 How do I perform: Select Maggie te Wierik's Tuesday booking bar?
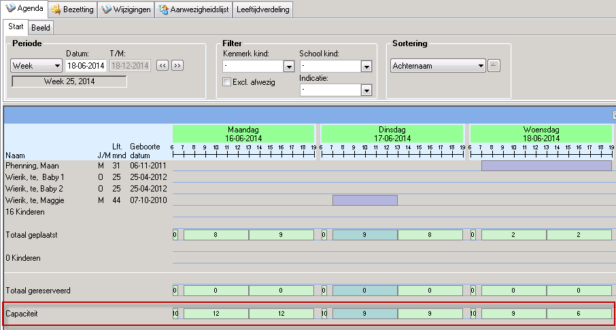pos(364,200)
